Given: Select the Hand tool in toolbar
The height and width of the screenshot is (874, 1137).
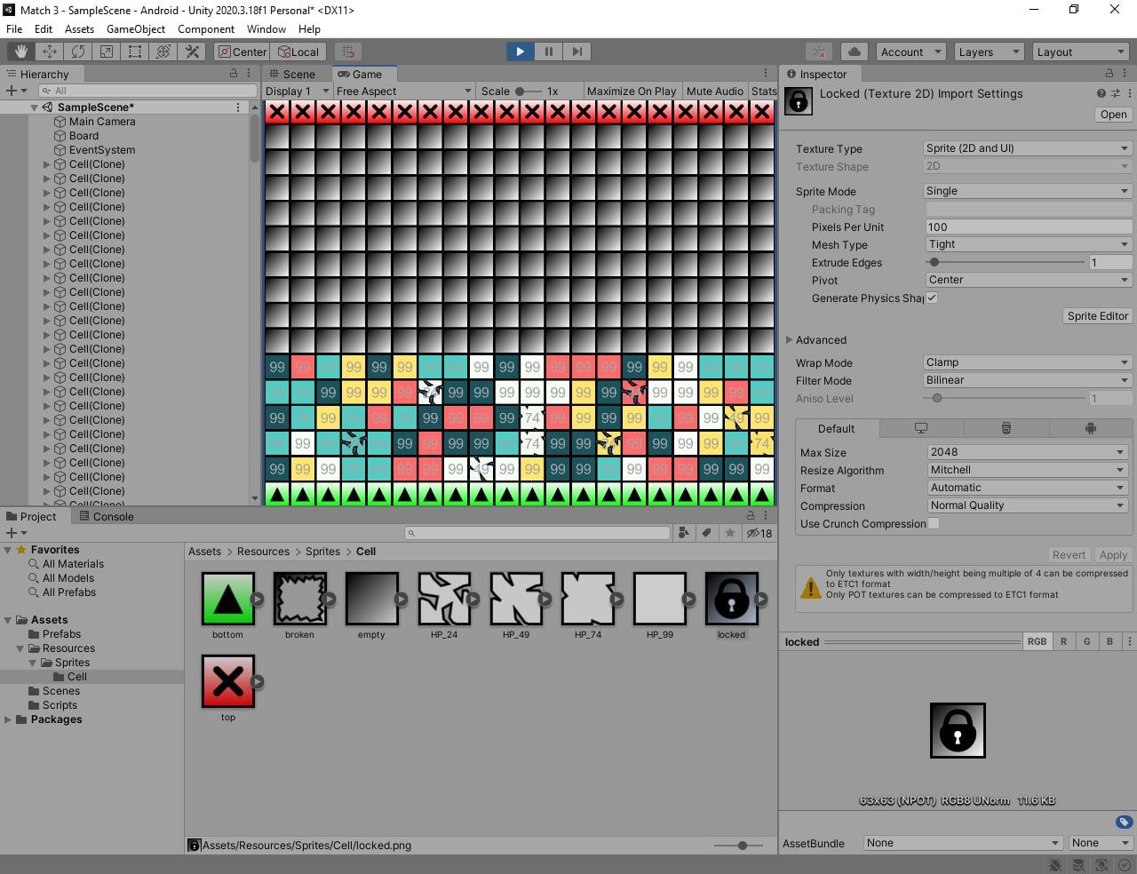Looking at the screenshot, I should click(21, 52).
